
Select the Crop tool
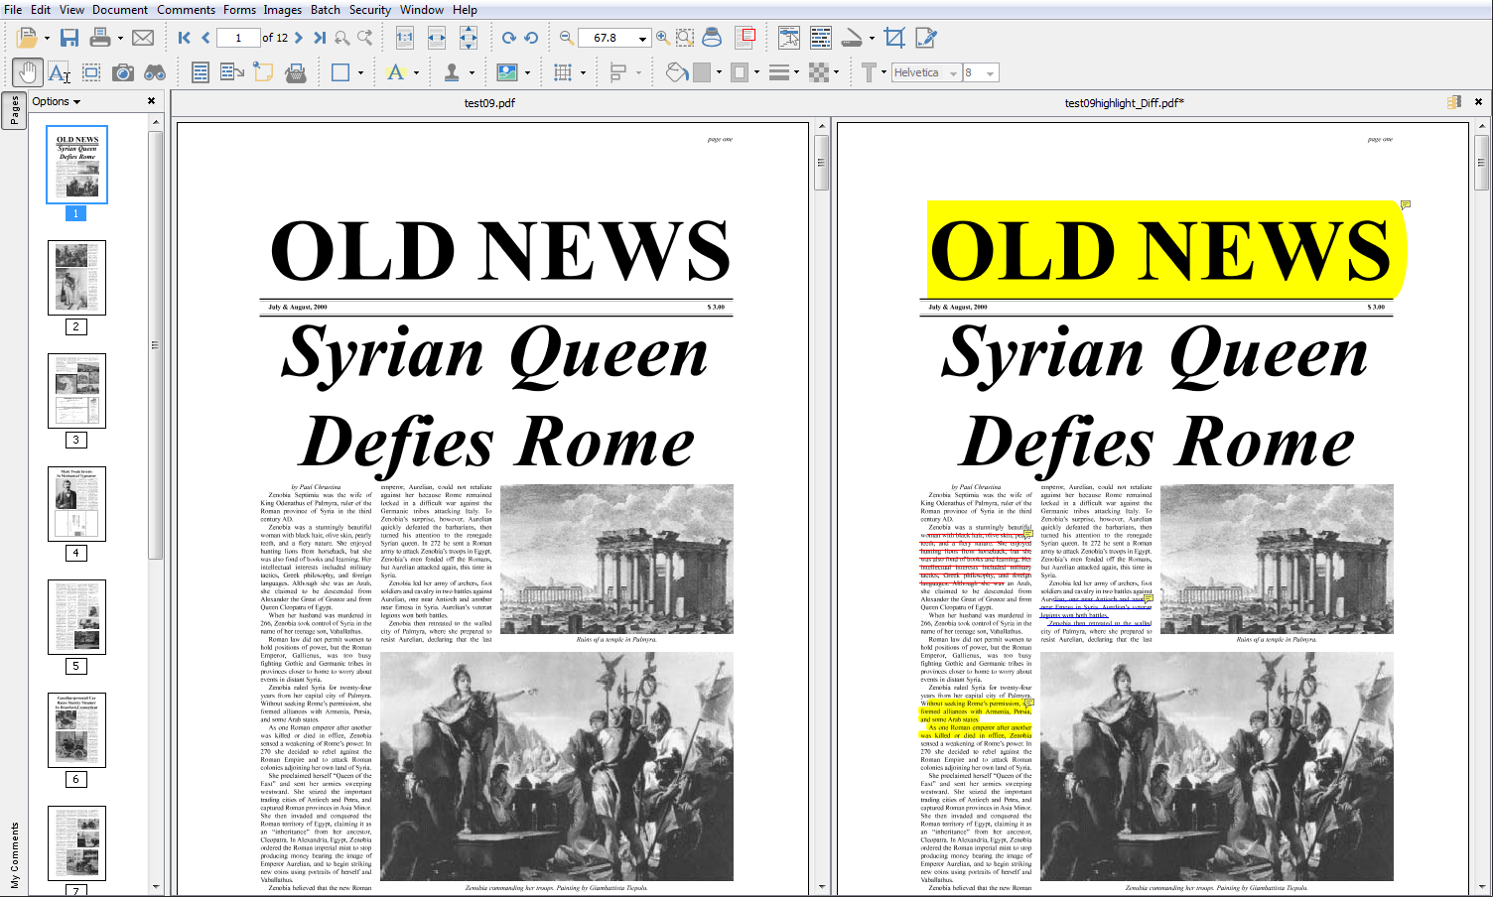[894, 38]
